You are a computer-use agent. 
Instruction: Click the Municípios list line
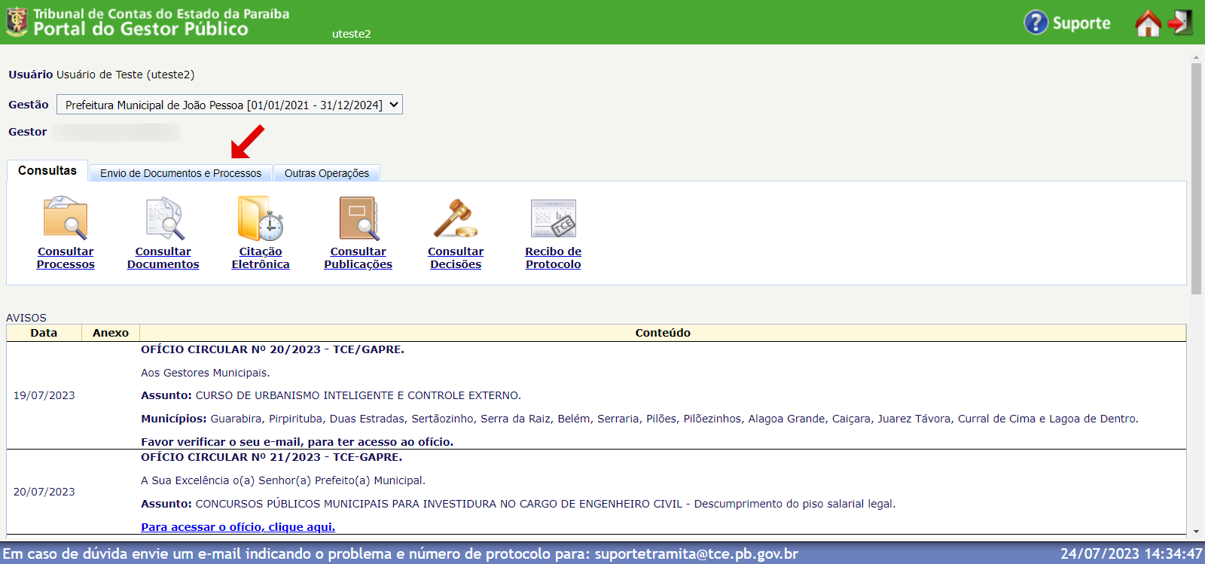639,419
